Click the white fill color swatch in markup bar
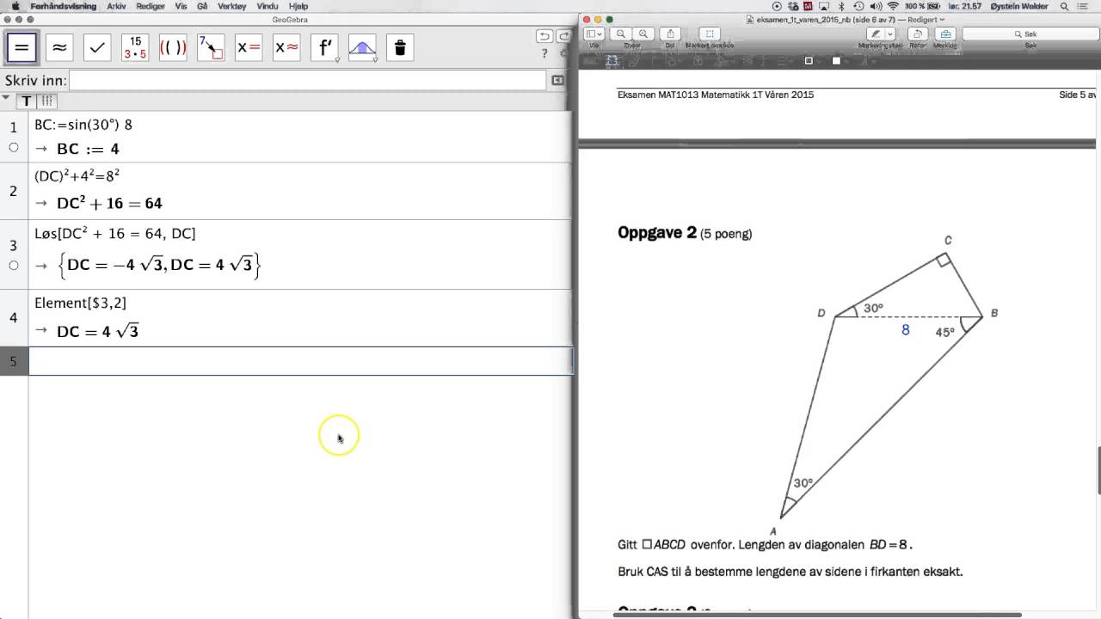 (836, 61)
